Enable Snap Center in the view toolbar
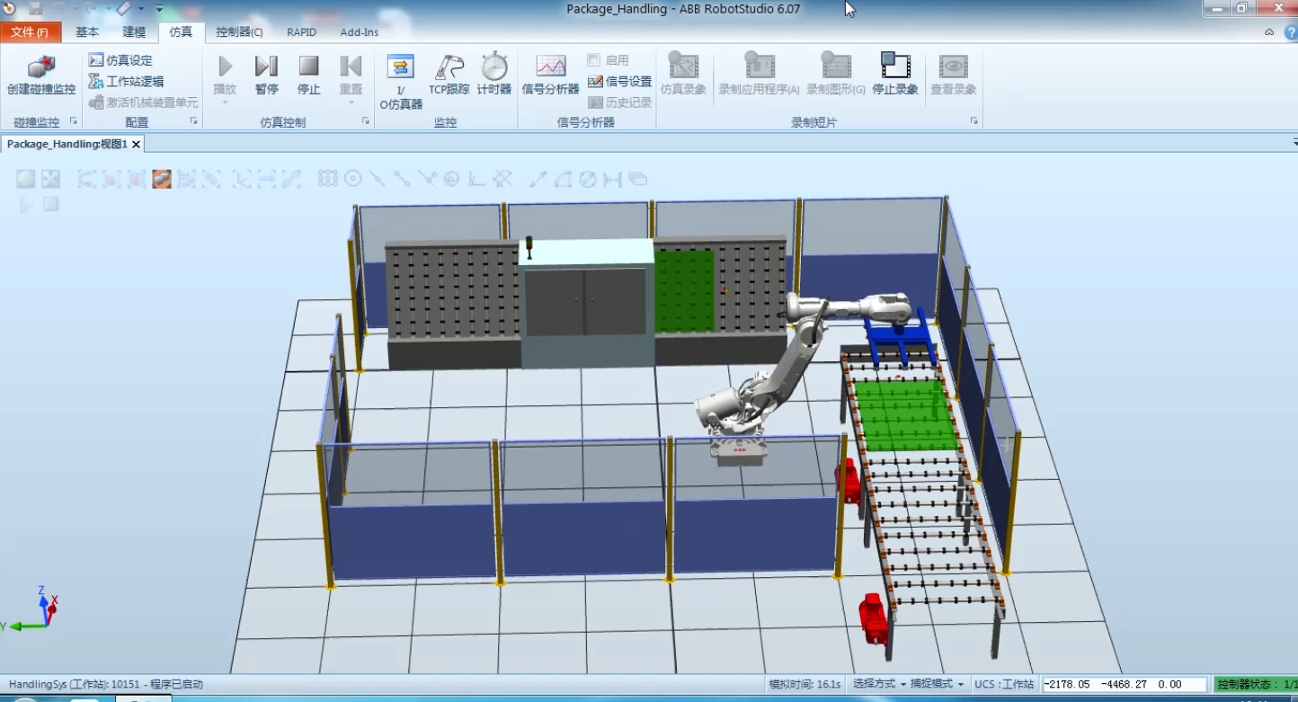Image resolution: width=1298 pixels, height=702 pixels. coord(353,179)
